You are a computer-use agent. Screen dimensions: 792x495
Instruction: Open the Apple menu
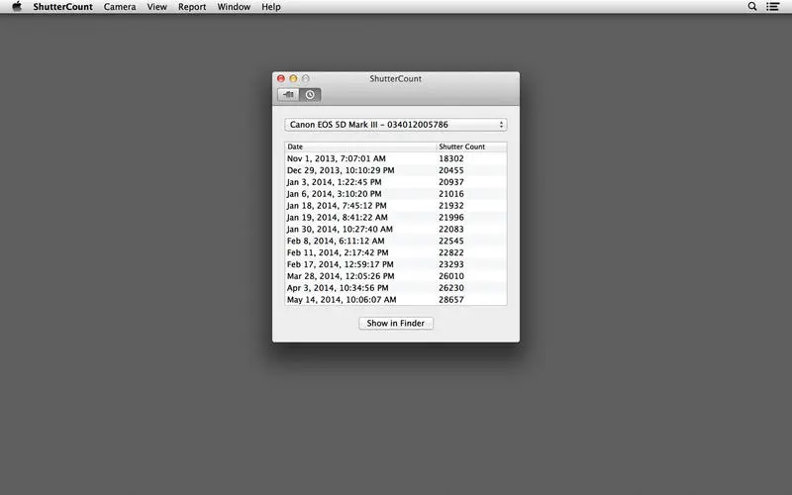[x=17, y=7]
